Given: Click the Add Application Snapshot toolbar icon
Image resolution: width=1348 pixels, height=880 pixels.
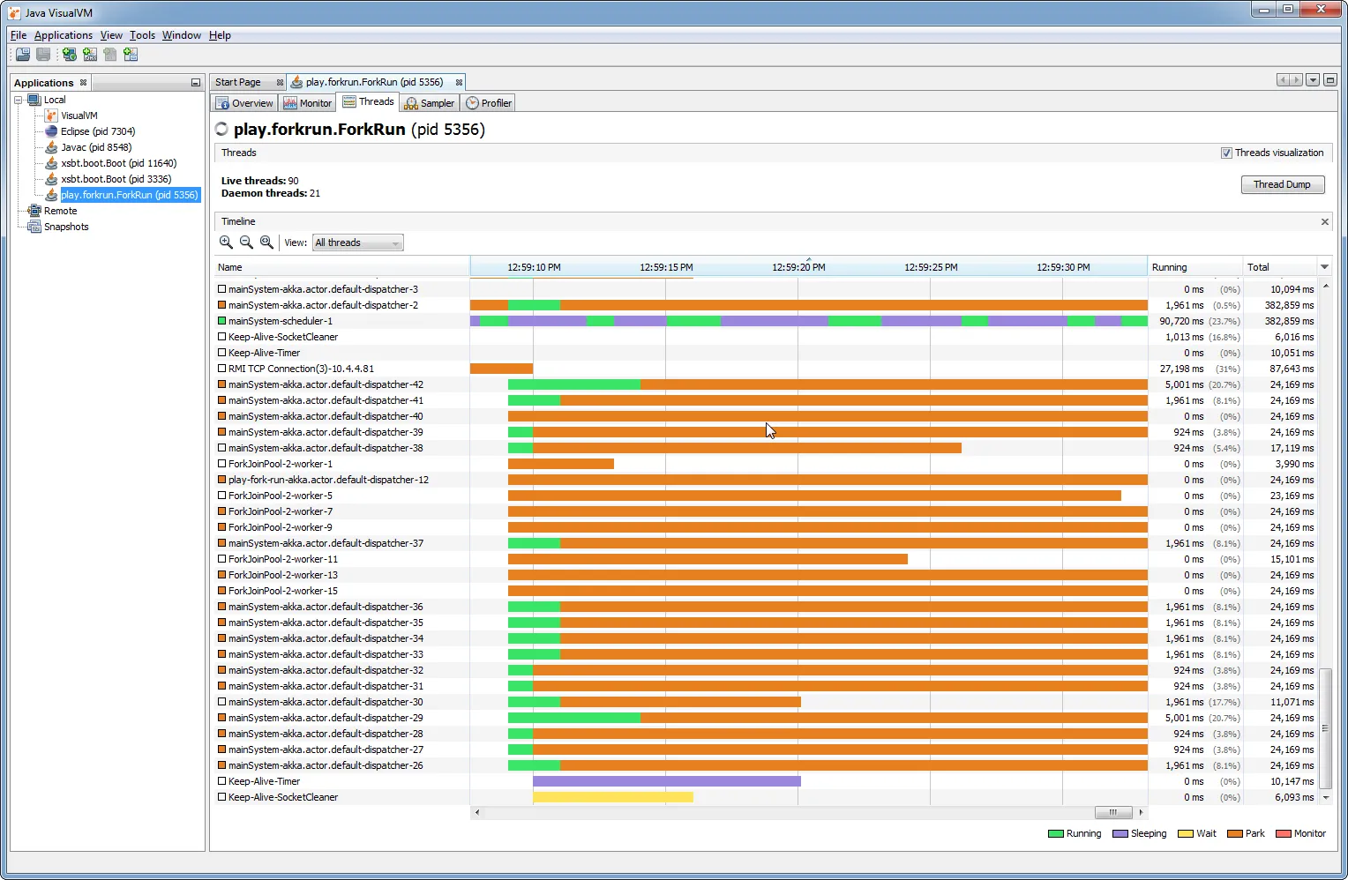Looking at the screenshot, I should [131, 55].
